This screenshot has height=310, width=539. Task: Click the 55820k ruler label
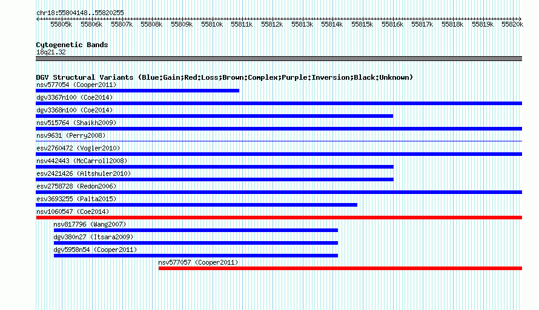point(512,24)
